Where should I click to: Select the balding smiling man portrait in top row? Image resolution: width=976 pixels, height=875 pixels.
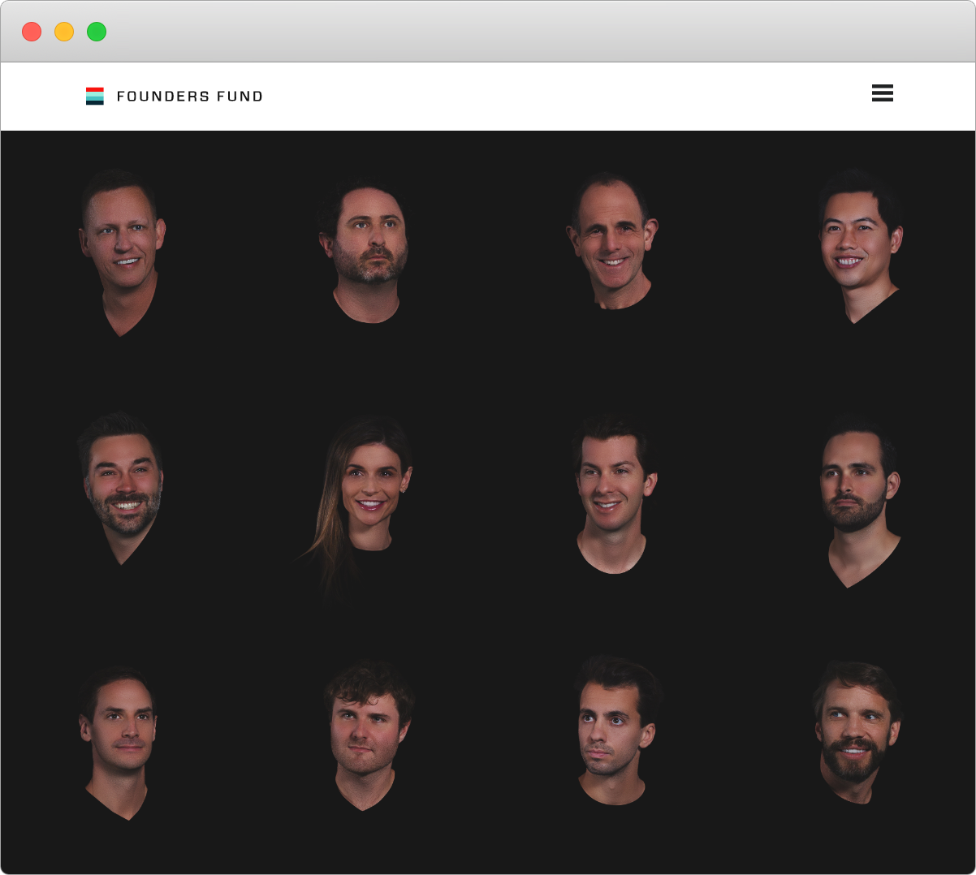pos(613,240)
